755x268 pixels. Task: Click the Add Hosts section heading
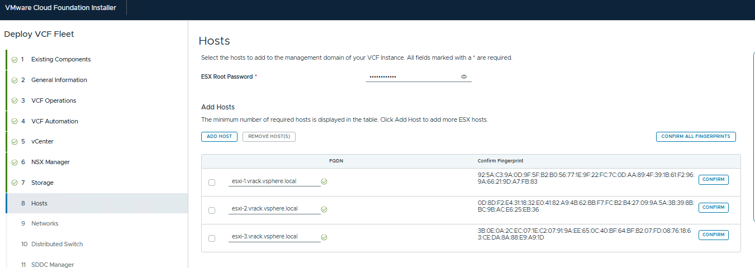click(x=218, y=107)
